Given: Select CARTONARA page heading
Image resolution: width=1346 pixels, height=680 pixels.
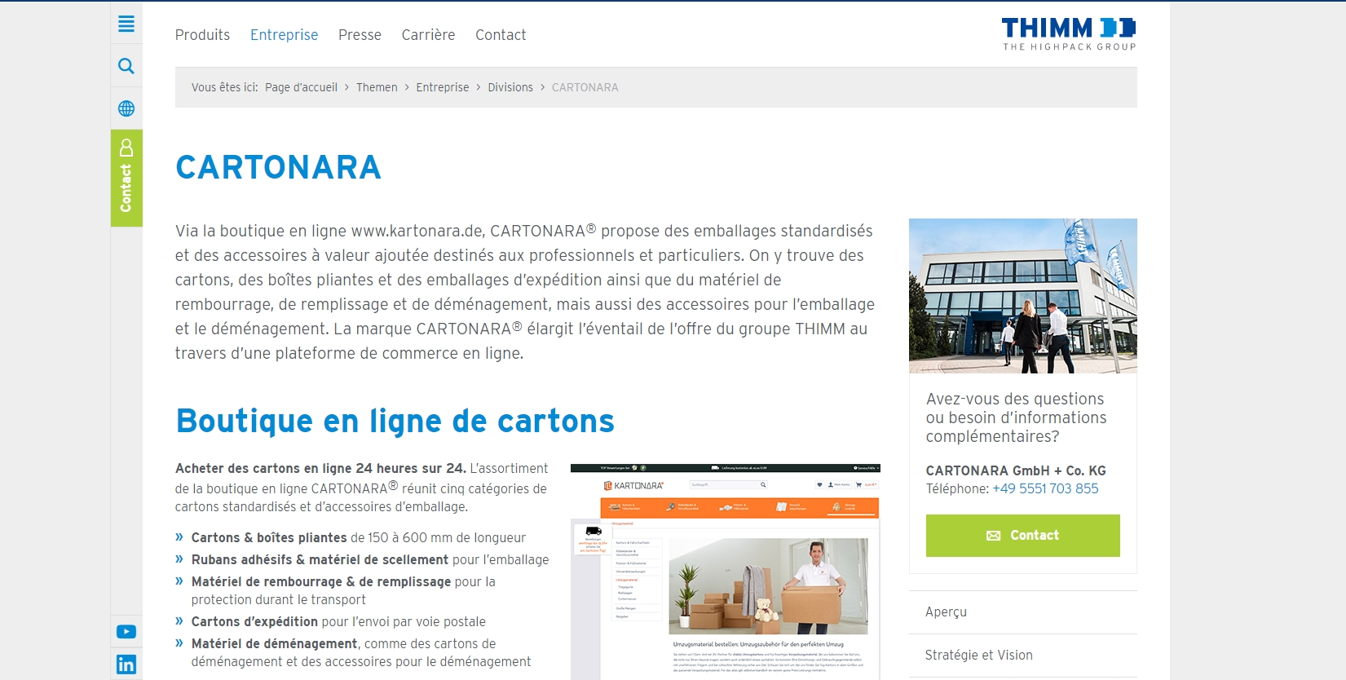Looking at the screenshot, I should pyautogui.click(x=278, y=167).
